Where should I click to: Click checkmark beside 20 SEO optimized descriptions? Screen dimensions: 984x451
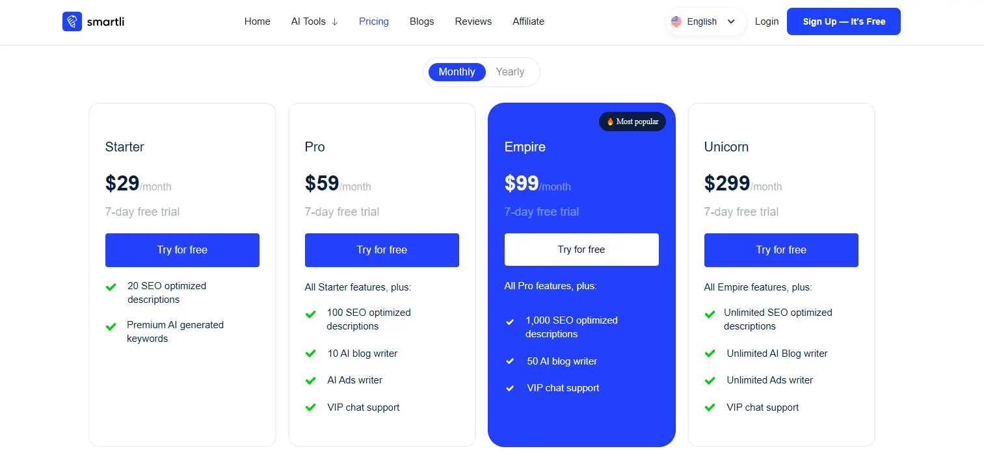click(111, 287)
